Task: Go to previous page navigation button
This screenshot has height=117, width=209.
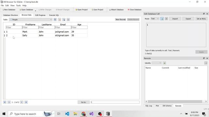Action: [x=9, y=102]
